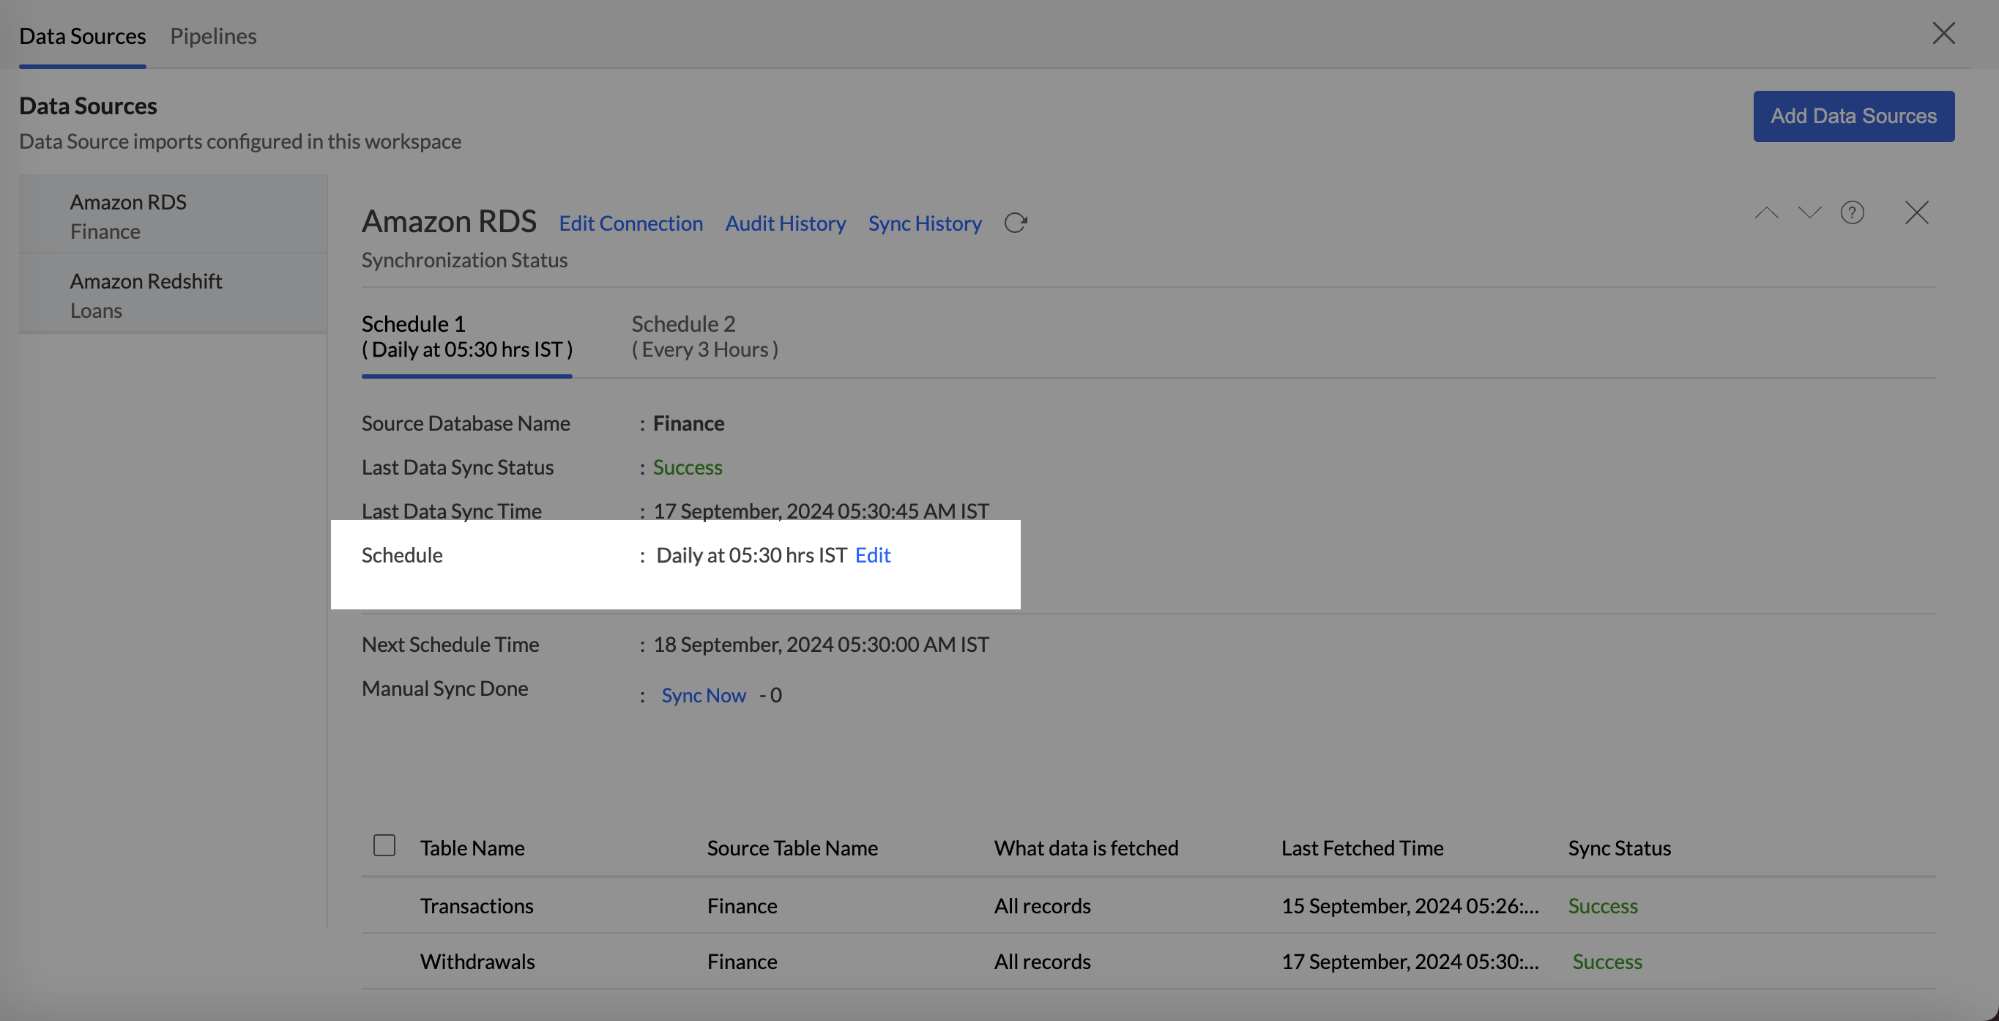Screen dimensions: 1999x1021
Task: Click the Table Name column header
Action: coord(472,848)
